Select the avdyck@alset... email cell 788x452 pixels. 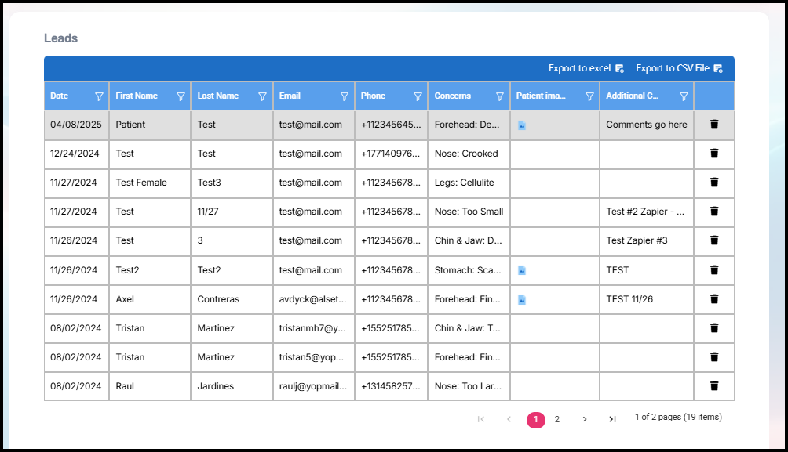[314, 299]
